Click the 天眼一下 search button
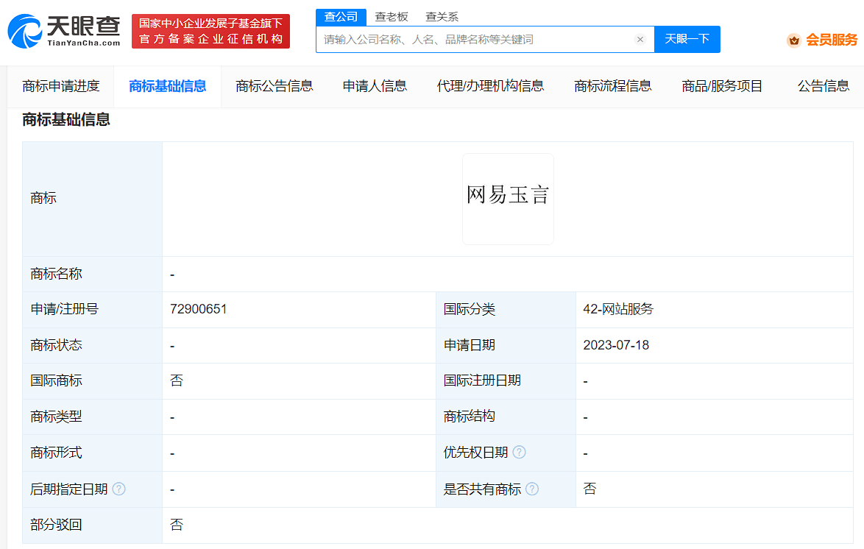 [x=687, y=40]
